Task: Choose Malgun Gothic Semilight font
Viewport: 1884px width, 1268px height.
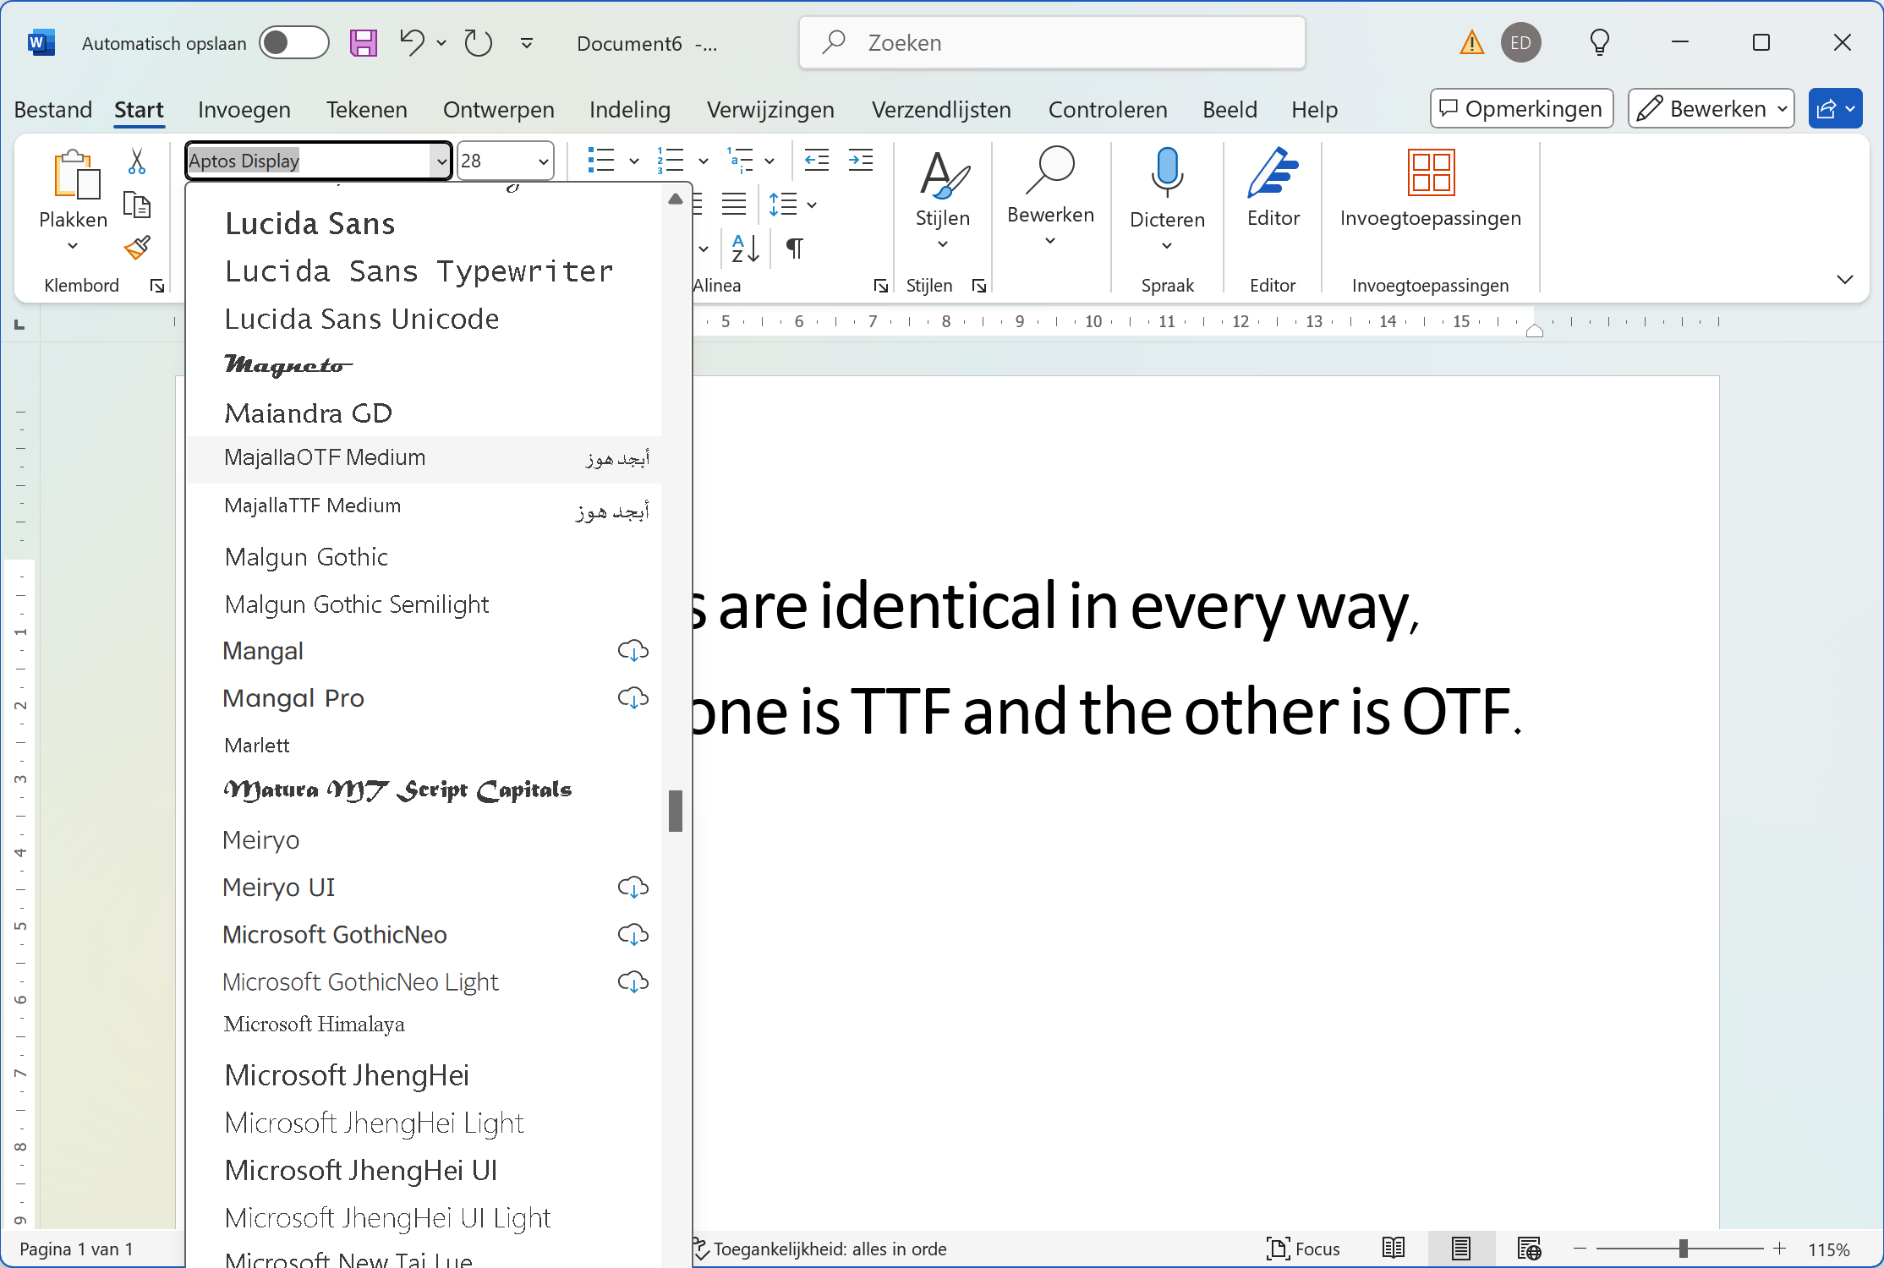Action: pyautogui.click(x=423, y=604)
